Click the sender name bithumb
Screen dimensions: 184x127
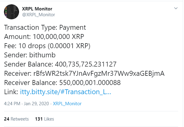[42, 55]
